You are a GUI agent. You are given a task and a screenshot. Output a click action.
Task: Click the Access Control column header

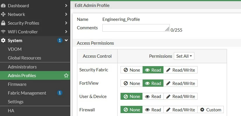(97, 56)
